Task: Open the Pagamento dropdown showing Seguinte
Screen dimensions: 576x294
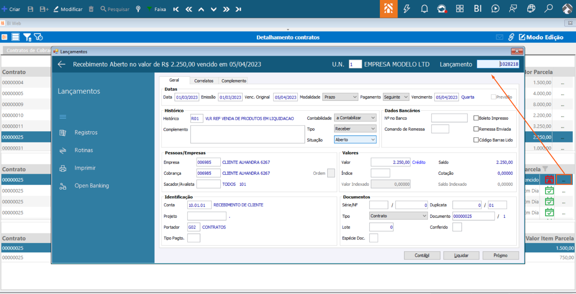Action: pos(396,97)
